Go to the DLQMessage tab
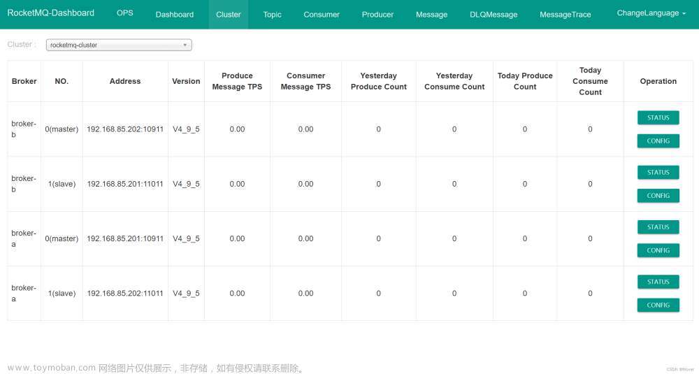Viewport: 699px width, 374px height. point(493,14)
